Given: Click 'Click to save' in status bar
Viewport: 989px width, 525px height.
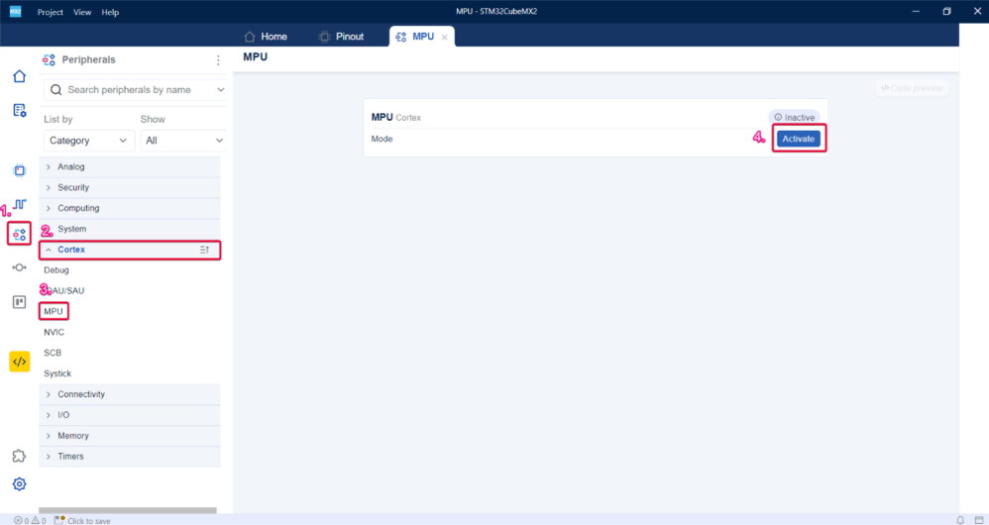Looking at the screenshot, I should click(89, 521).
